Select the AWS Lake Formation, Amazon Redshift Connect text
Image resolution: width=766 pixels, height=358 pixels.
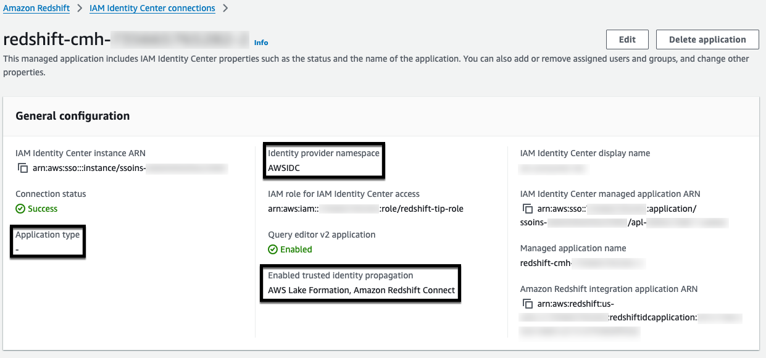tap(362, 290)
